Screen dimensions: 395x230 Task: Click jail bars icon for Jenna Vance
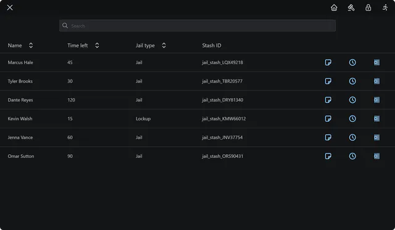pos(376,138)
